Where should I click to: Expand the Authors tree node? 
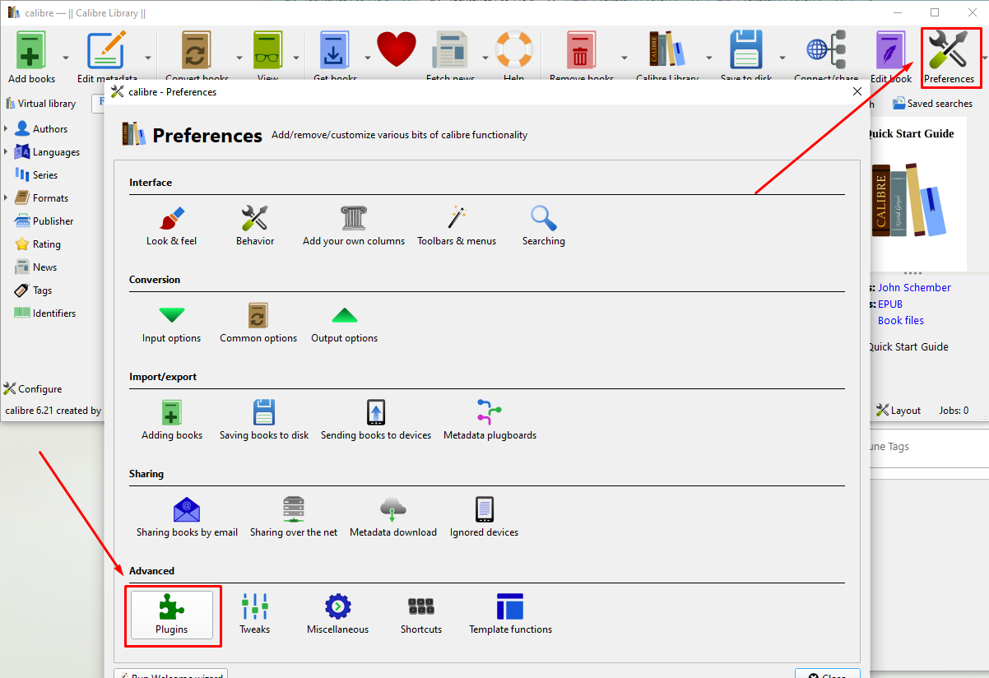tap(7, 129)
